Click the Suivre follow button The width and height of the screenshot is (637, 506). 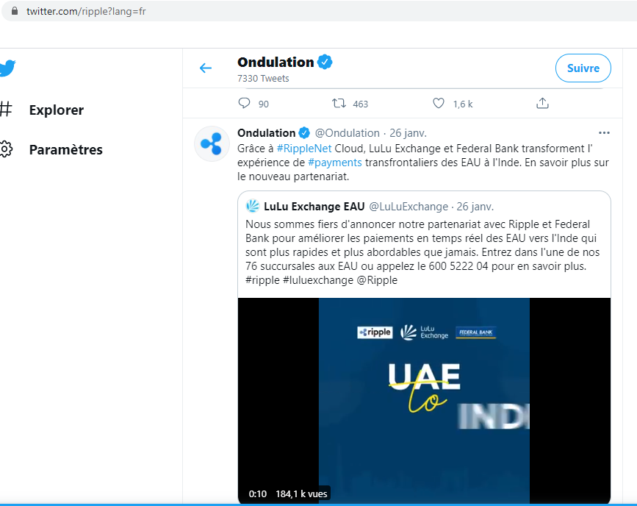coord(583,68)
